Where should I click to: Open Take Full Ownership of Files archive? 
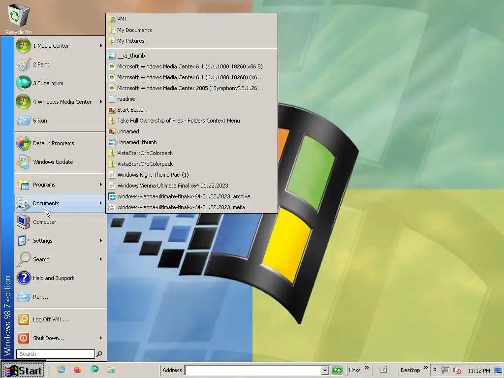pos(191,121)
